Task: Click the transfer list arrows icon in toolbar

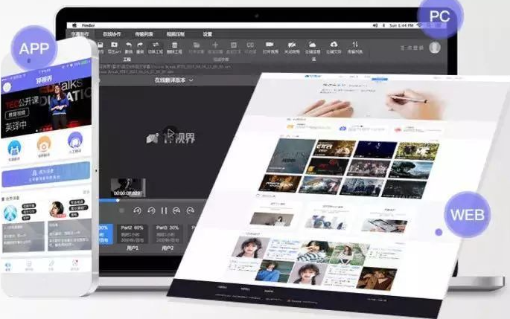Action: tap(355, 44)
